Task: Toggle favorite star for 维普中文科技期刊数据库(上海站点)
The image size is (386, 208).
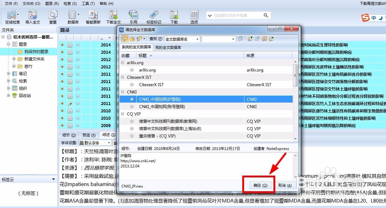Action: point(132,128)
